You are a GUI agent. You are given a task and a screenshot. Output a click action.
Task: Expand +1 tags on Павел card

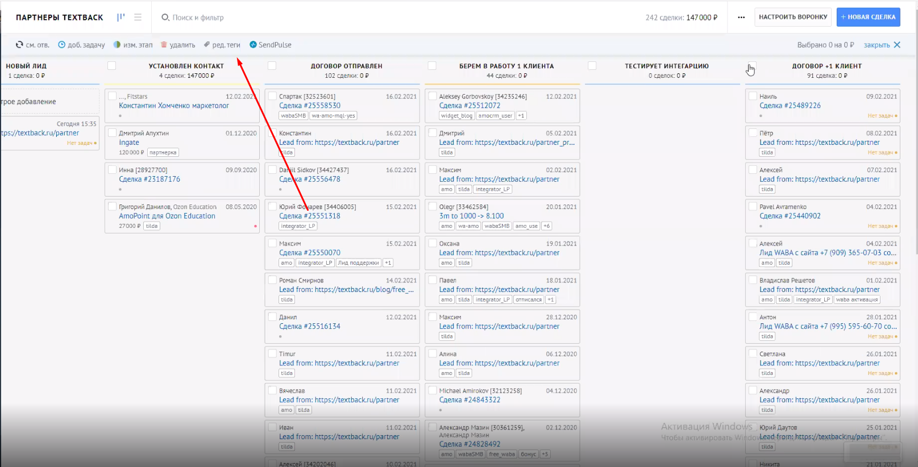click(550, 300)
